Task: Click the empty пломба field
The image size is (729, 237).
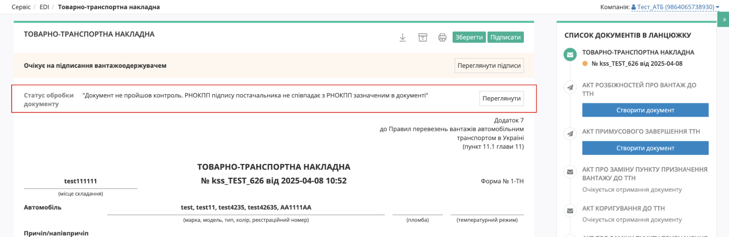Action: (418, 208)
